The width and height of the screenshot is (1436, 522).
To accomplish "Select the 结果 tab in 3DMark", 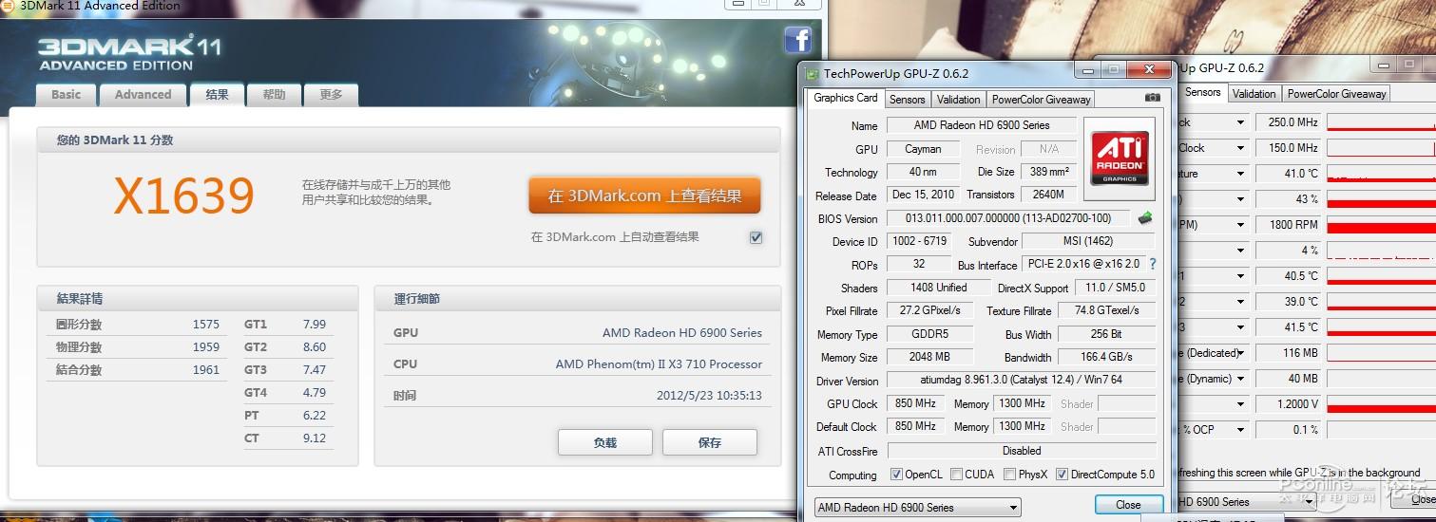I will coord(218,94).
